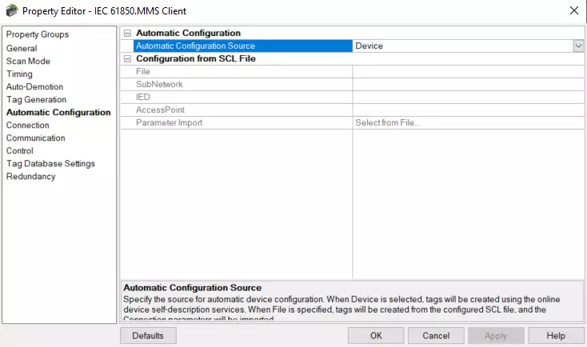Open the Control property group
The width and height of the screenshot is (587, 347).
point(20,150)
